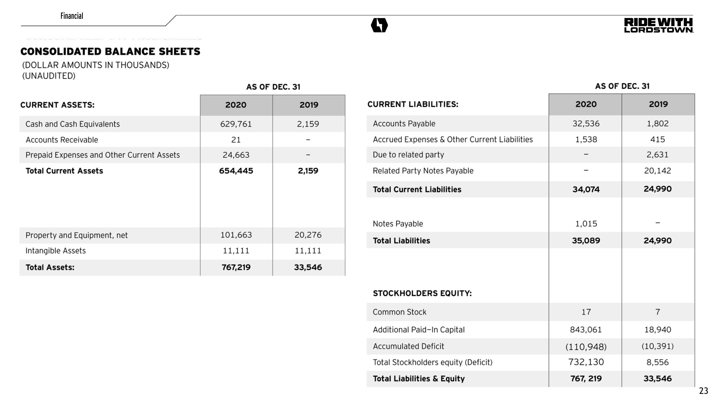The width and height of the screenshot is (717, 403).
Task: Click the 'Accounts Payable' row label
Action: [x=404, y=124]
